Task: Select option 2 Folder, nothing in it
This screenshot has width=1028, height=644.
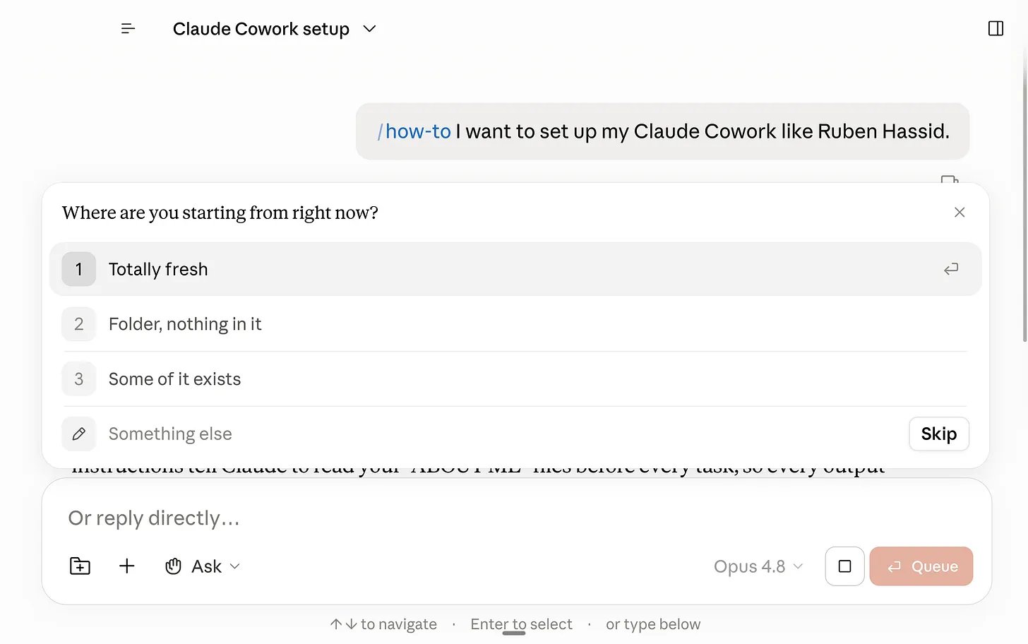Action: point(515,324)
